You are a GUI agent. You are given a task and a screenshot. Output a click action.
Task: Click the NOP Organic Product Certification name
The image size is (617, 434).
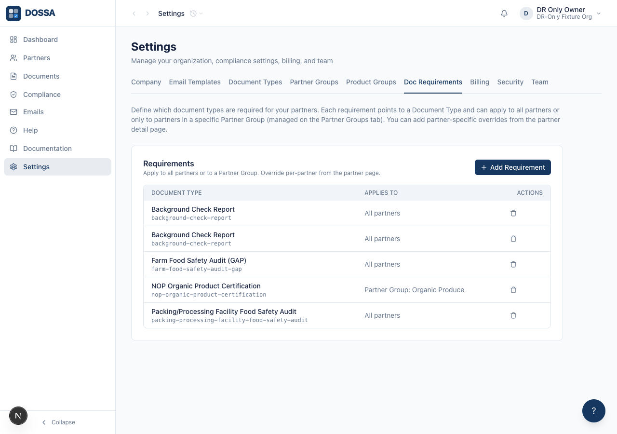(206, 286)
